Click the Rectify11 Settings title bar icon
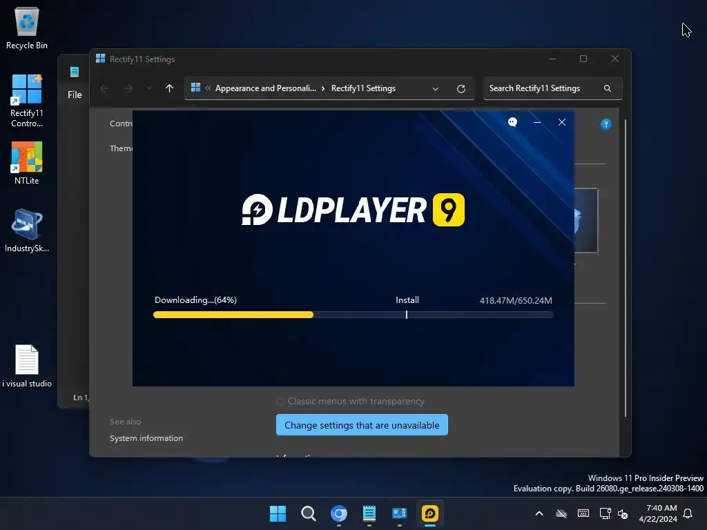The image size is (707, 530). pyautogui.click(x=101, y=59)
